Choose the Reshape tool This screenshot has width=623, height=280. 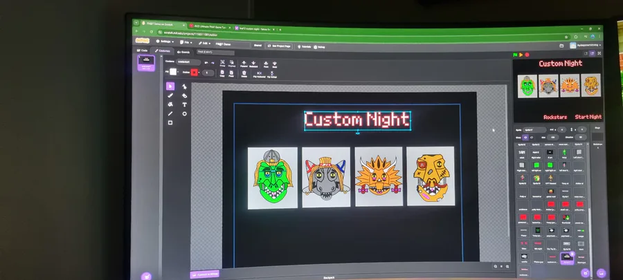[184, 86]
